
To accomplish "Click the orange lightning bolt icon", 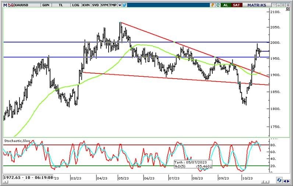I will tap(212, 5).
